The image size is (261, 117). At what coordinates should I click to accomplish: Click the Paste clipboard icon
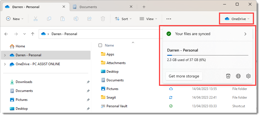coord(63,19)
